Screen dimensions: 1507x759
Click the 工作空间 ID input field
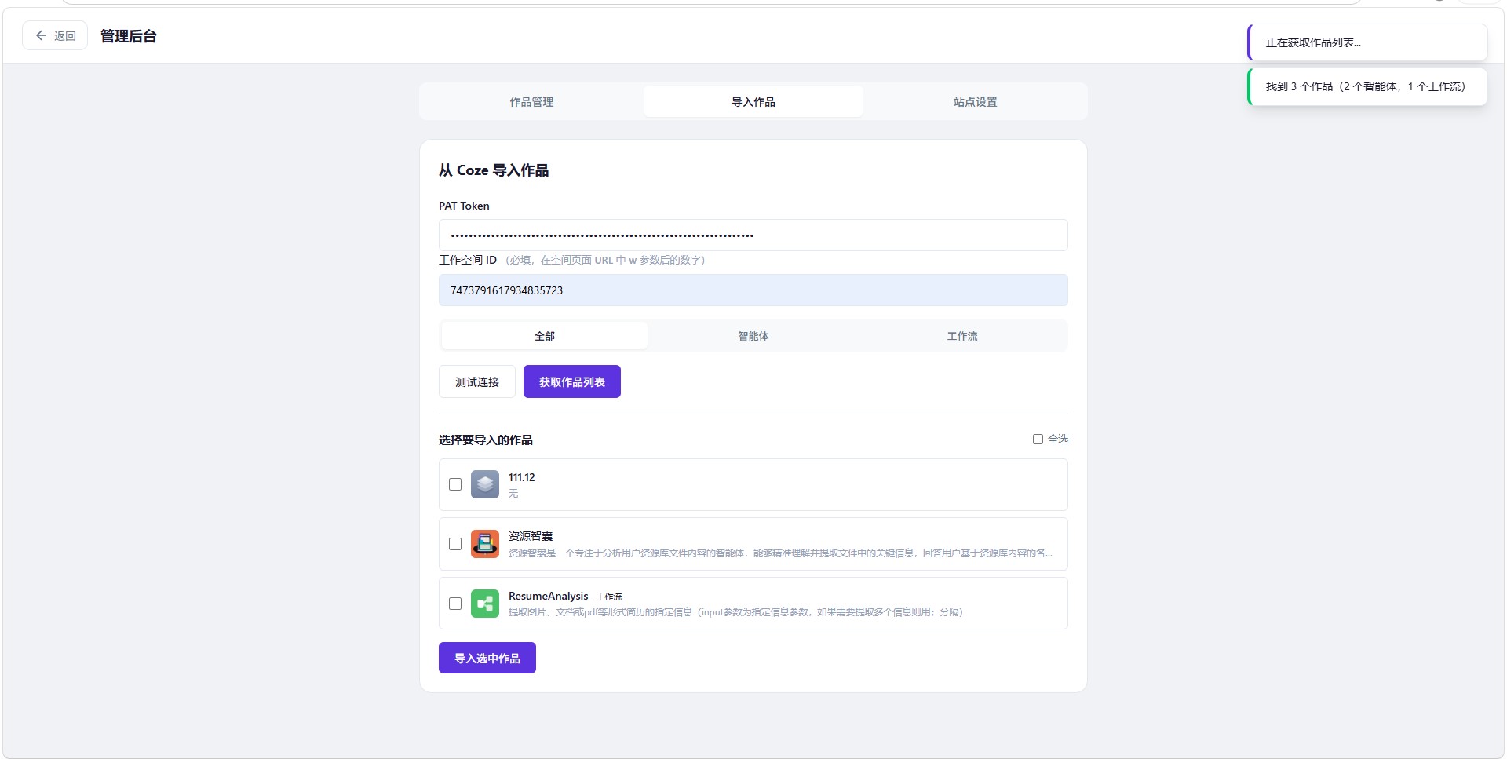point(753,290)
